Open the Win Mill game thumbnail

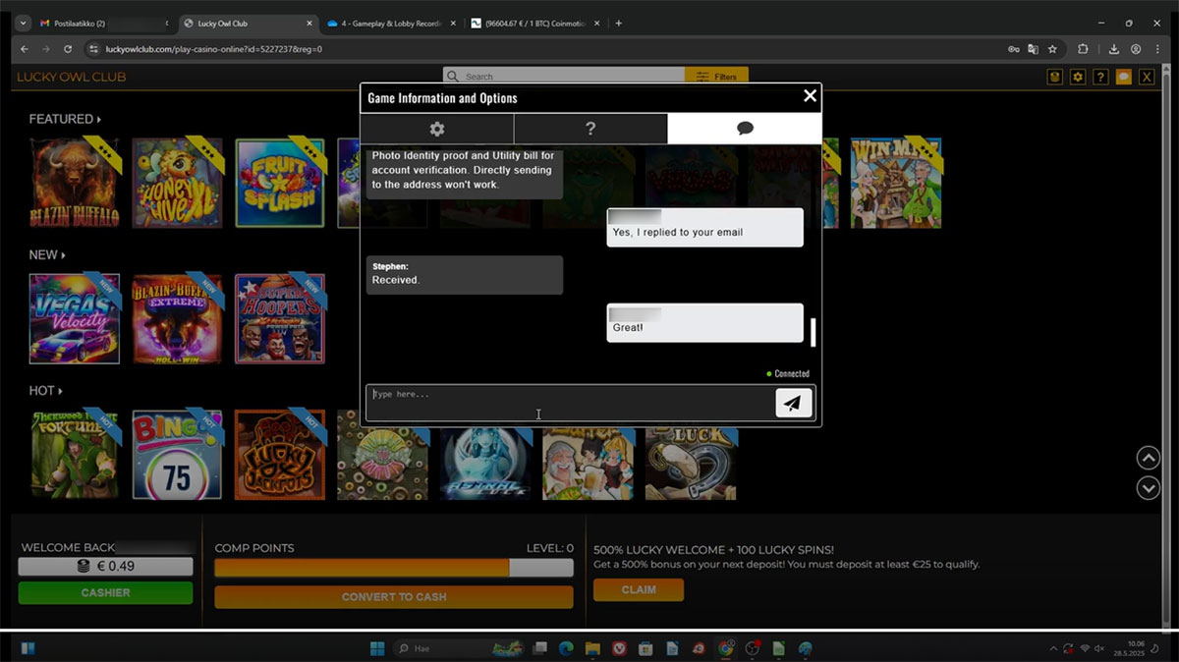pos(896,183)
